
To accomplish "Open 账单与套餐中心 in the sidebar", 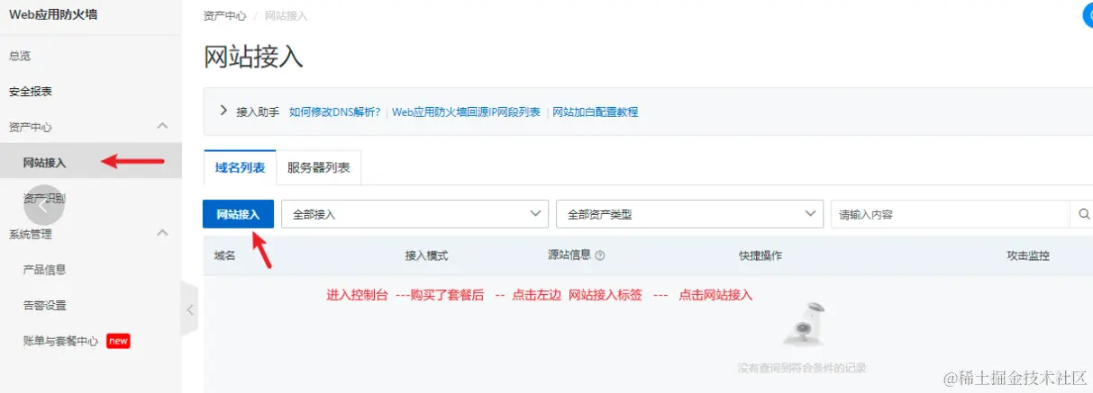I will 60,341.
